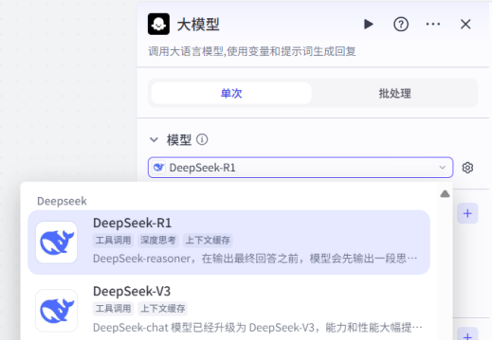The image size is (492, 341).
Task: Open the DeepSeek-R1 model dropdown
Action: coord(301,168)
